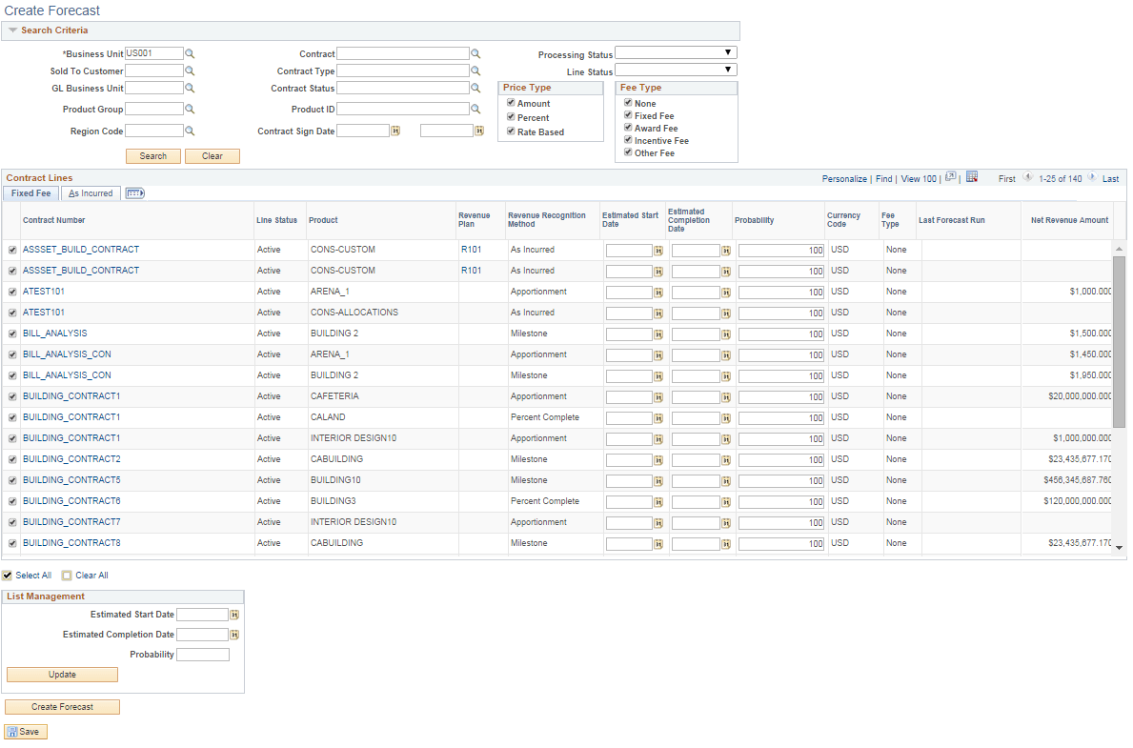Click the download-to-spreadsheet icon in Contract Lines header
1133x748 pixels.
tap(970, 178)
